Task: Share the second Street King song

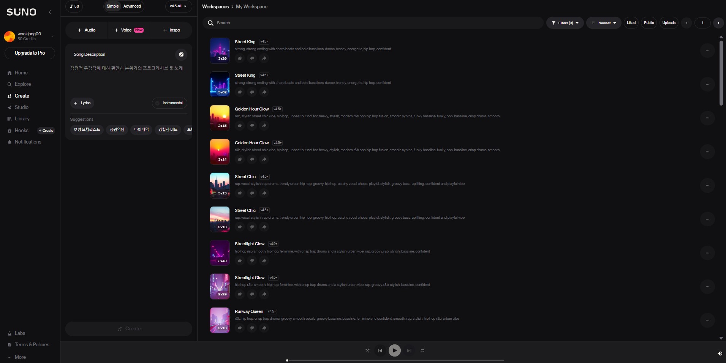Action: tap(264, 92)
